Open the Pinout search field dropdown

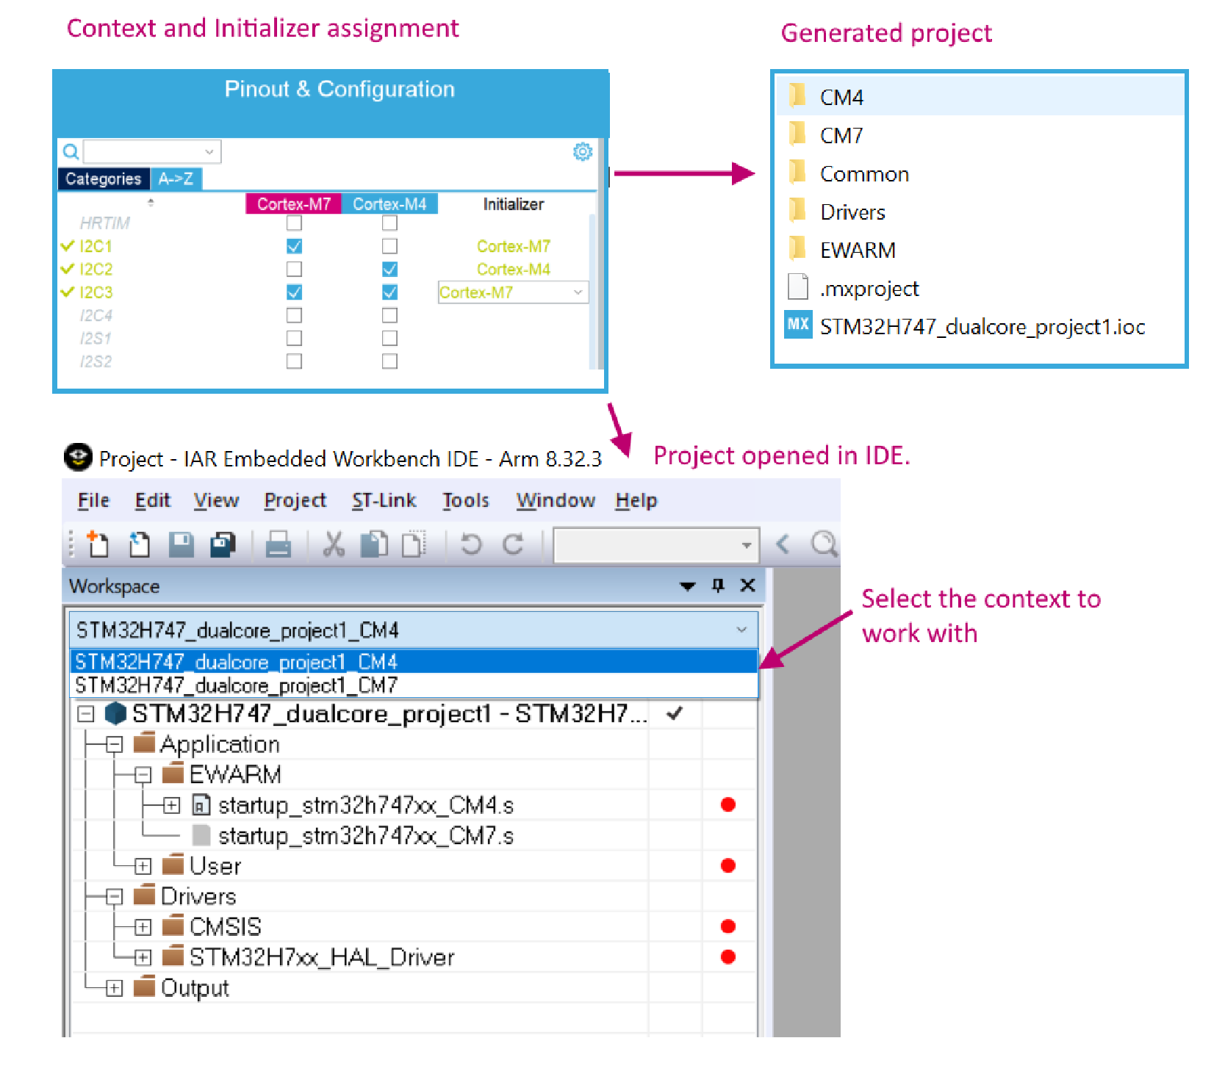(x=209, y=151)
